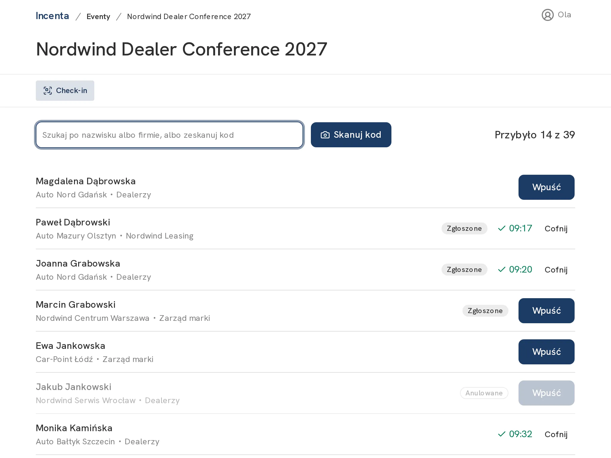Viewport: 611px width, 458px height.
Task: Click the 09:20 check-in time
Action: pyautogui.click(x=521, y=270)
